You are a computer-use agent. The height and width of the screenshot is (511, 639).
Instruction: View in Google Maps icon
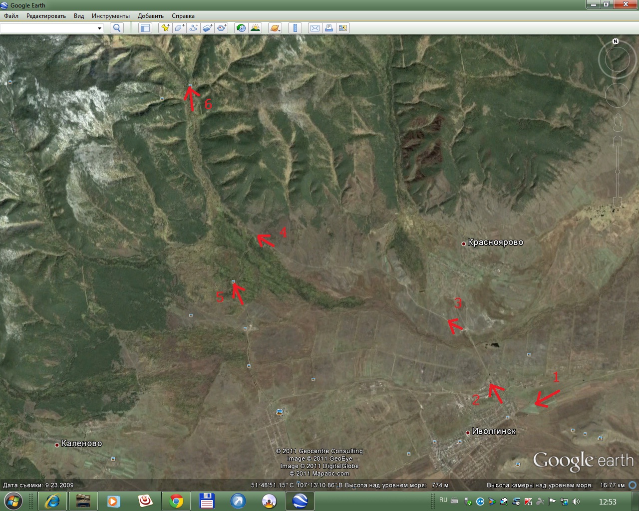coord(343,28)
